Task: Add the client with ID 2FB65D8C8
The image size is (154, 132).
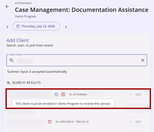Action: point(136,122)
